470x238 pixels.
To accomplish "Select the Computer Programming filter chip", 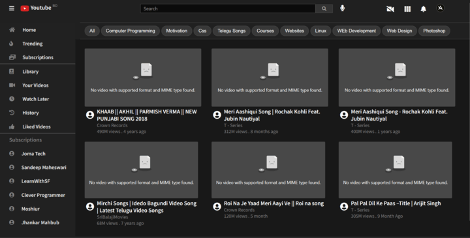I will (131, 31).
